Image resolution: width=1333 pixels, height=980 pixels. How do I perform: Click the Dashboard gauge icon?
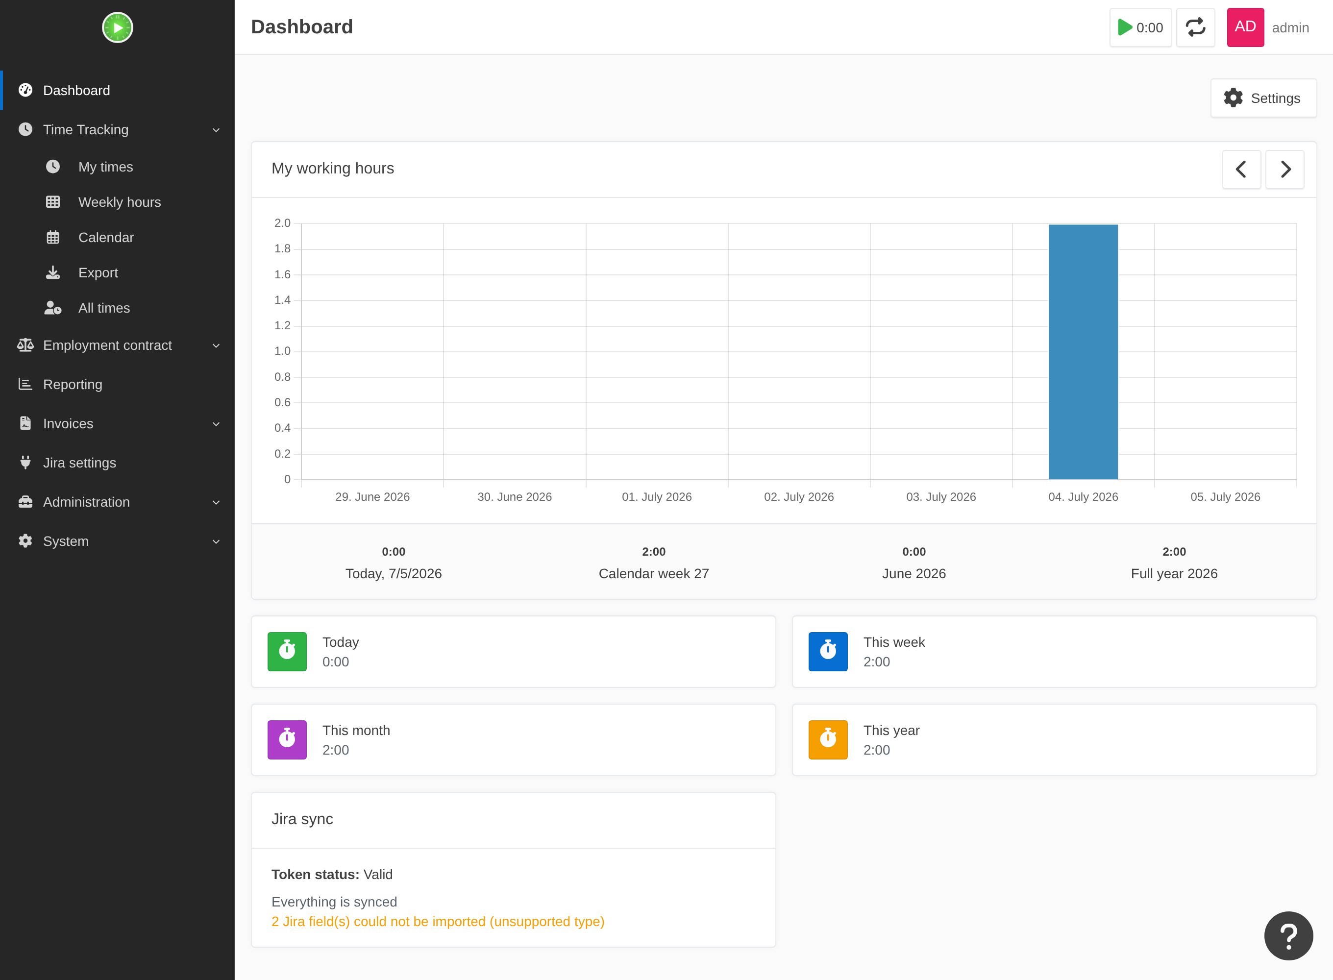(25, 90)
